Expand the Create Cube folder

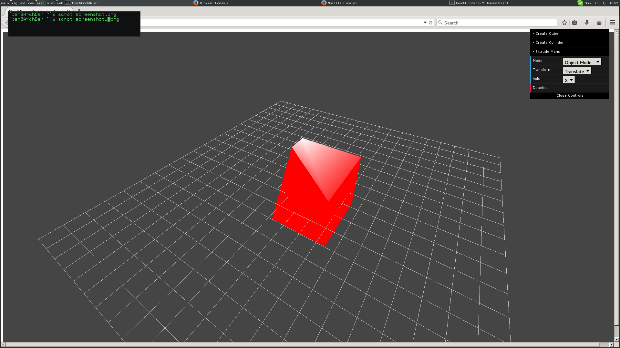tap(547, 34)
